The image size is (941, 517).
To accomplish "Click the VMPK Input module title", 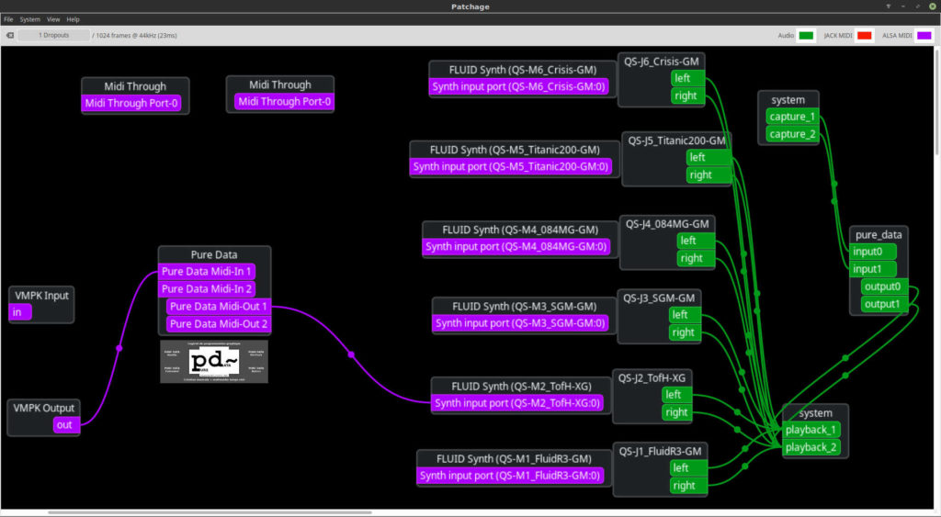I will pyautogui.click(x=41, y=295).
